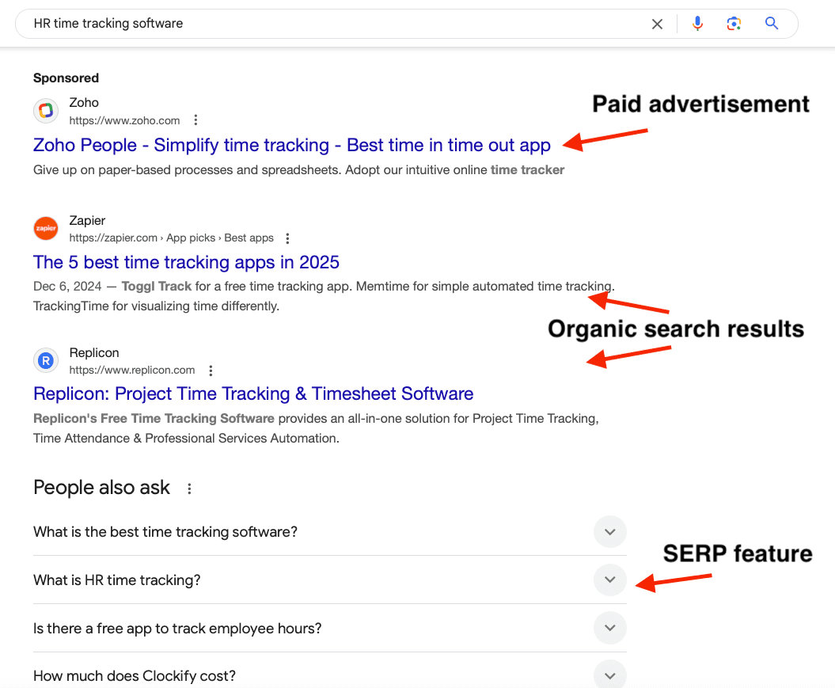
Task: Expand "What is the best time tracking software?"
Action: point(609,532)
